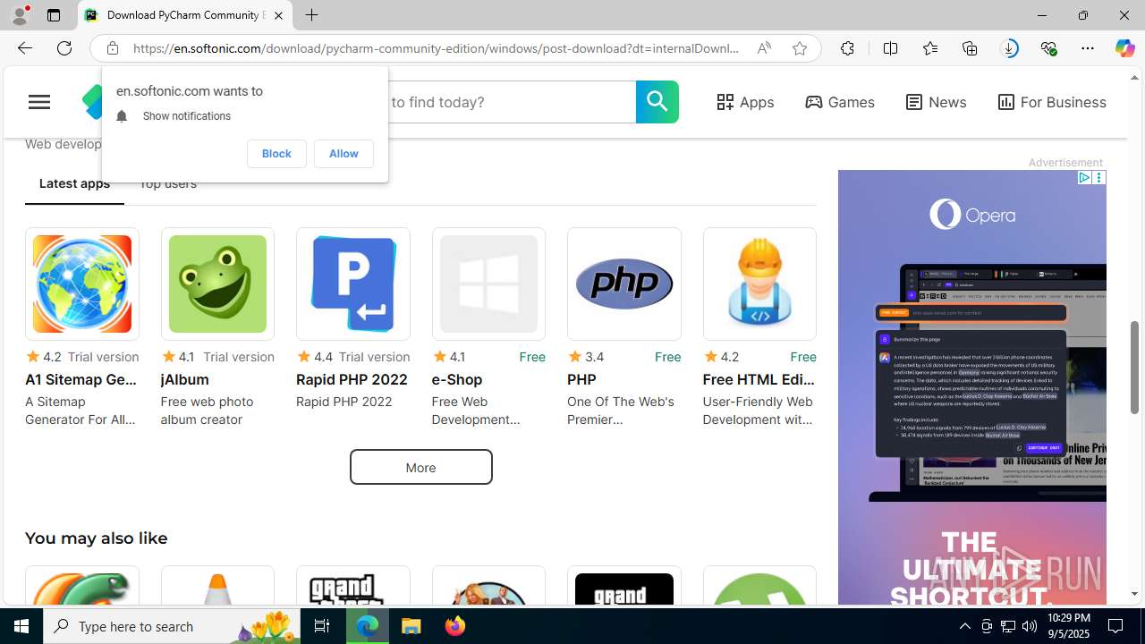Open the Downloads icon
The width and height of the screenshot is (1145, 644).
click(1009, 48)
